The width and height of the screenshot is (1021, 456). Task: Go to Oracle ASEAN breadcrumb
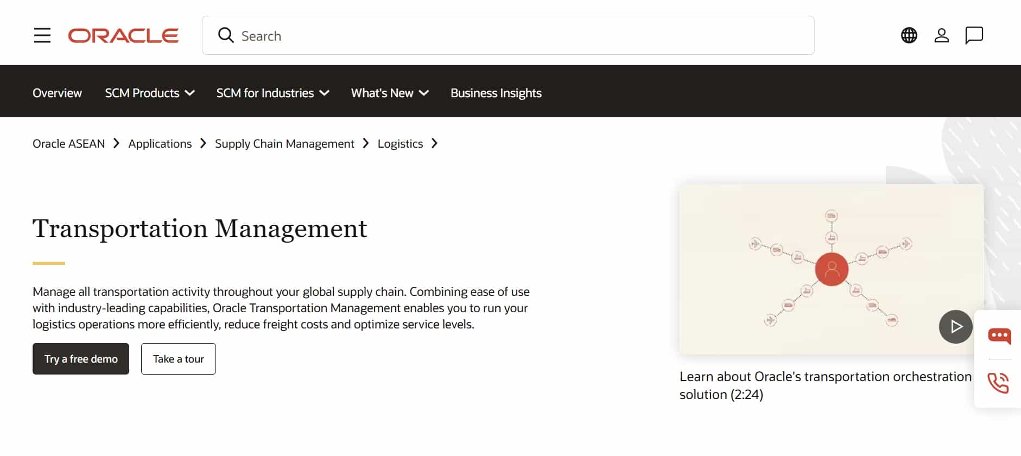pos(68,143)
